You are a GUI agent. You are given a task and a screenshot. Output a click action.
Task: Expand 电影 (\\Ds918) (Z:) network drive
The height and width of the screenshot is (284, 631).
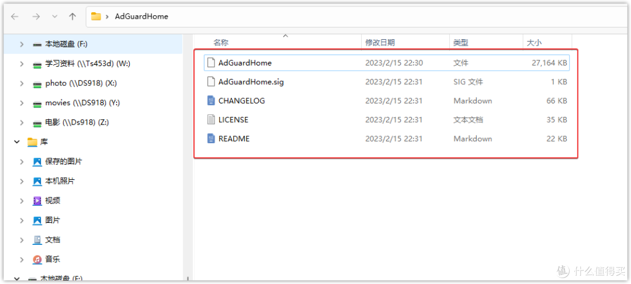point(22,122)
